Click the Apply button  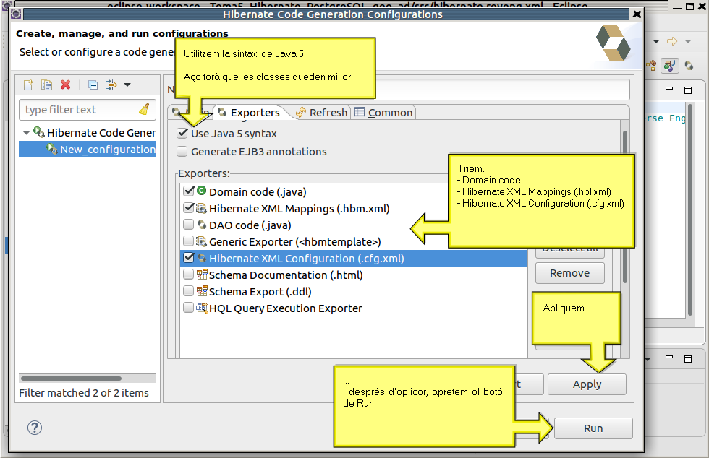tap(587, 384)
